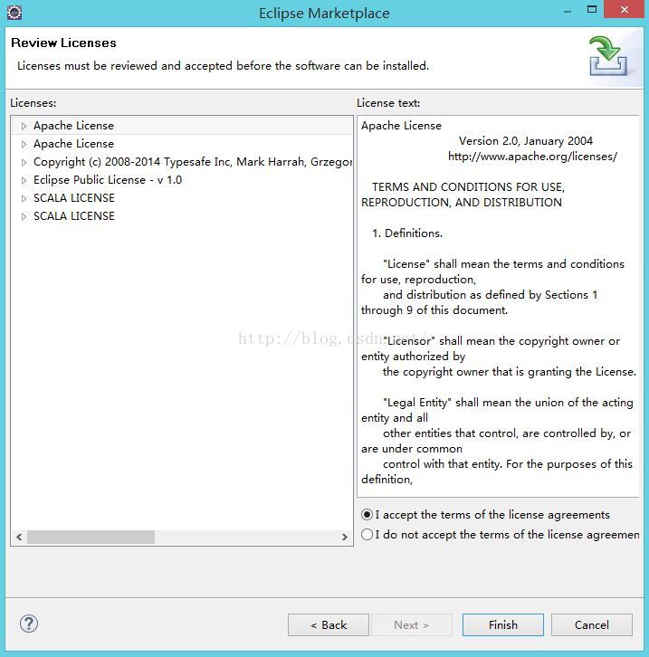
Task: Click the left scroll arrow of licenses list
Action: point(19,537)
